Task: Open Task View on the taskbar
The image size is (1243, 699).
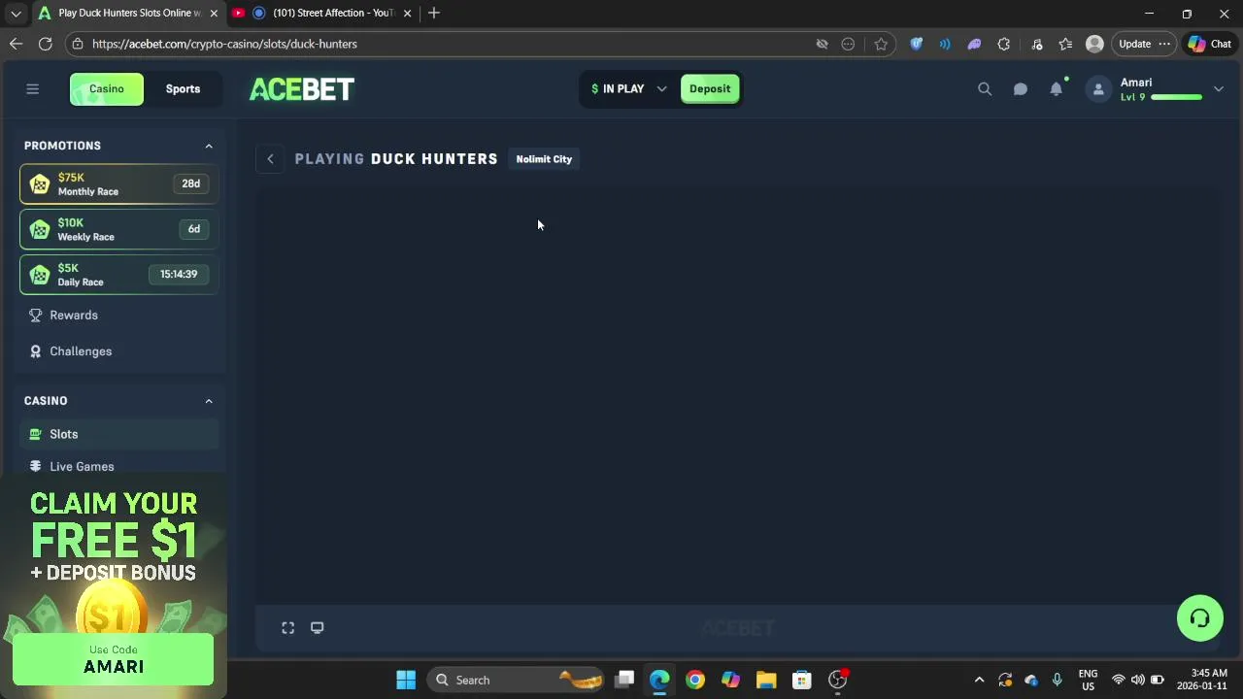Action: (x=624, y=680)
